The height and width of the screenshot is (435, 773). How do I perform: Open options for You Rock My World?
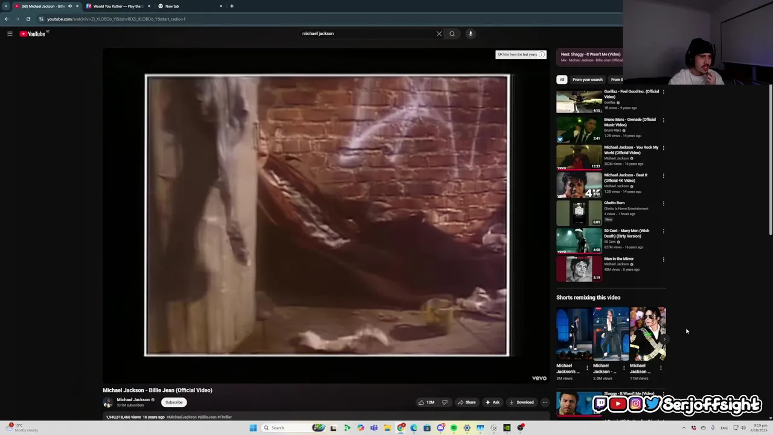pyautogui.click(x=663, y=147)
